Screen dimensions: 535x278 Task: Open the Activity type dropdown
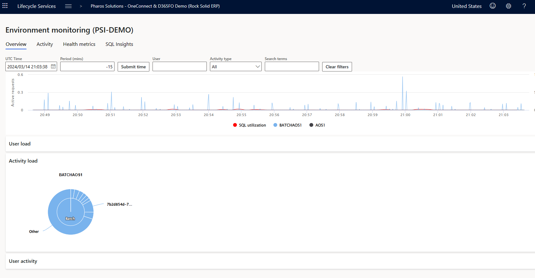click(x=236, y=66)
